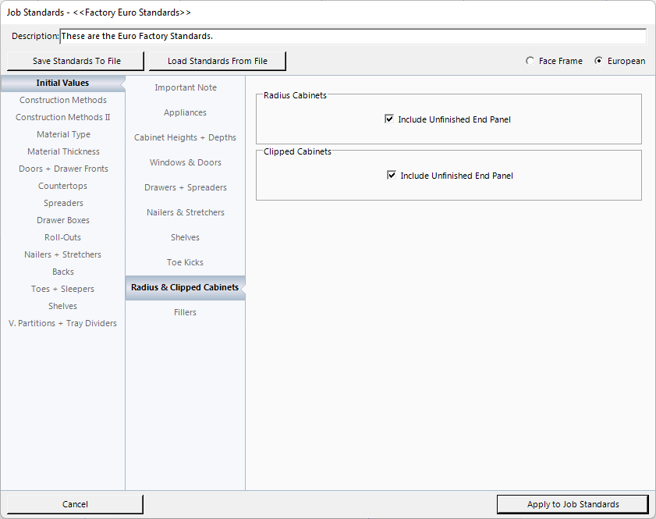Switch to the Fillers sub-tab
The image size is (656, 519).
186,312
